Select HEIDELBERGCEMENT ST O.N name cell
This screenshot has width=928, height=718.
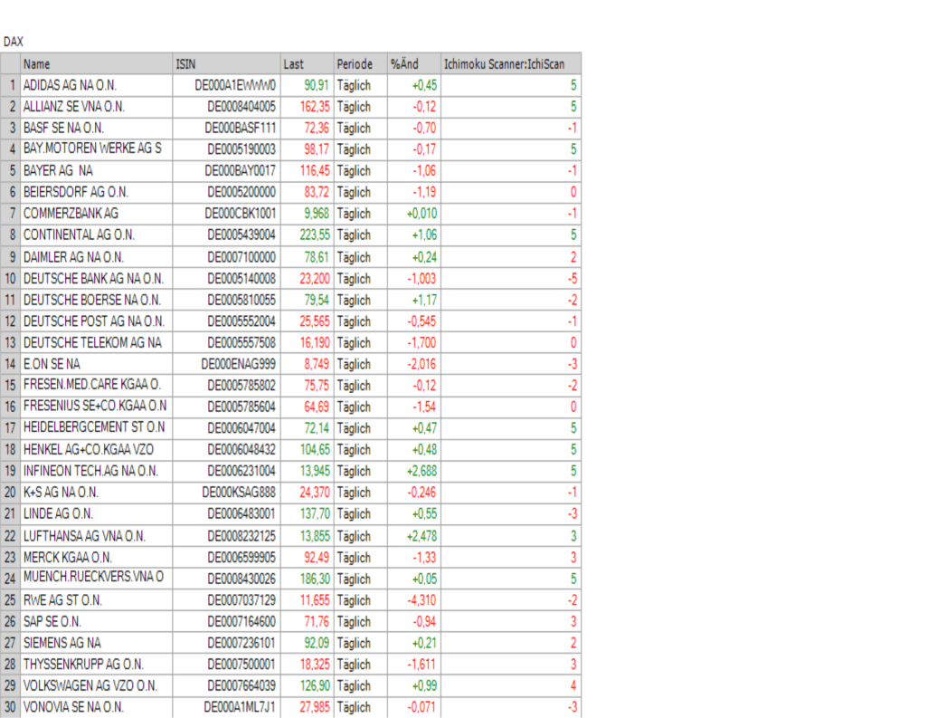[x=97, y=427]
